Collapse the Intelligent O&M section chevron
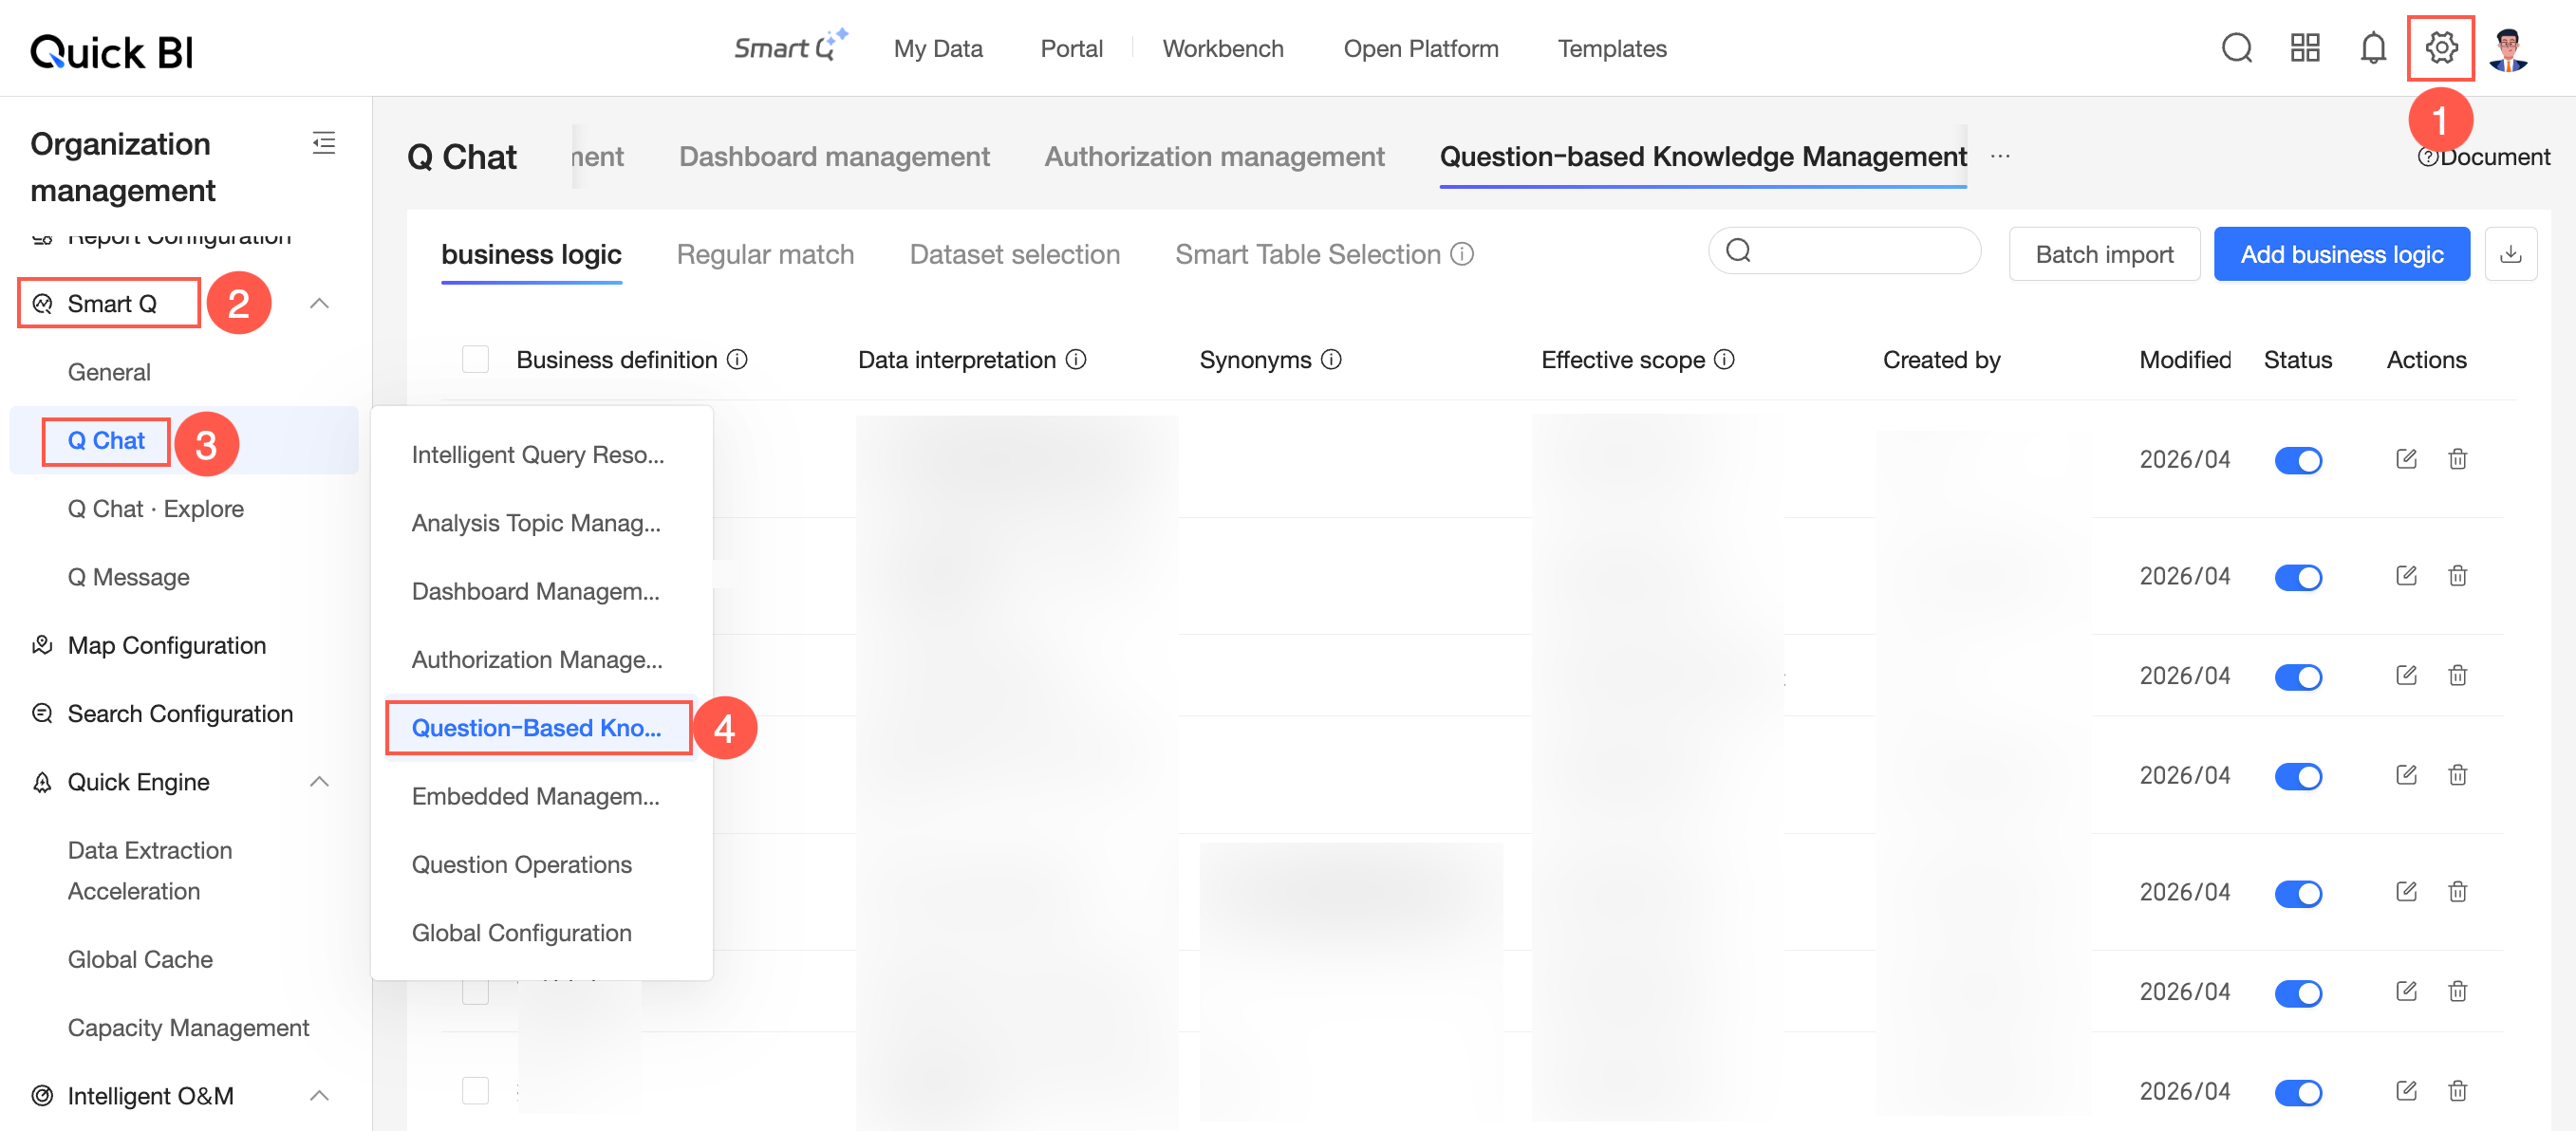 [x=320, y=1096]
